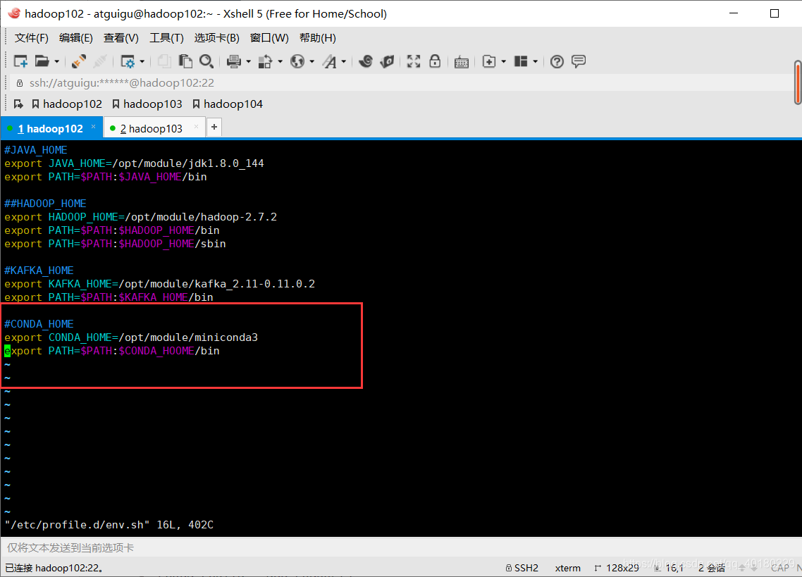Click the "/etc/profile.d/env.sh" 16L, 402C line
The height and width of the screenshot is (577, 802).
109,525
